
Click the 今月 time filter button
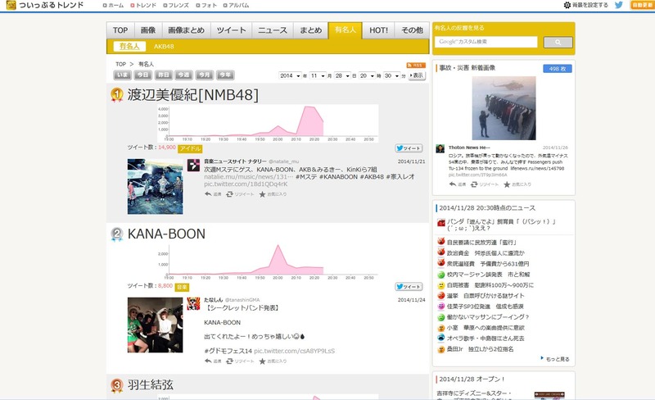[204, 75]
